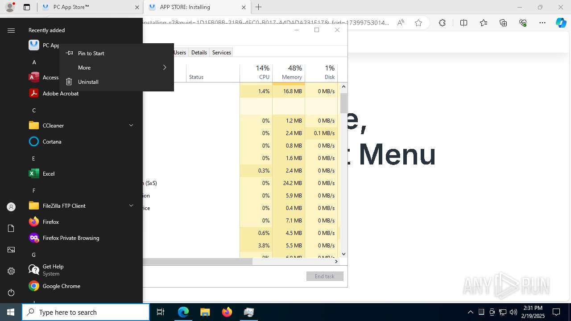Open the FileZilla FTP Client folder icon
This screenshot has height=321, width=571.
pos(34,206)
